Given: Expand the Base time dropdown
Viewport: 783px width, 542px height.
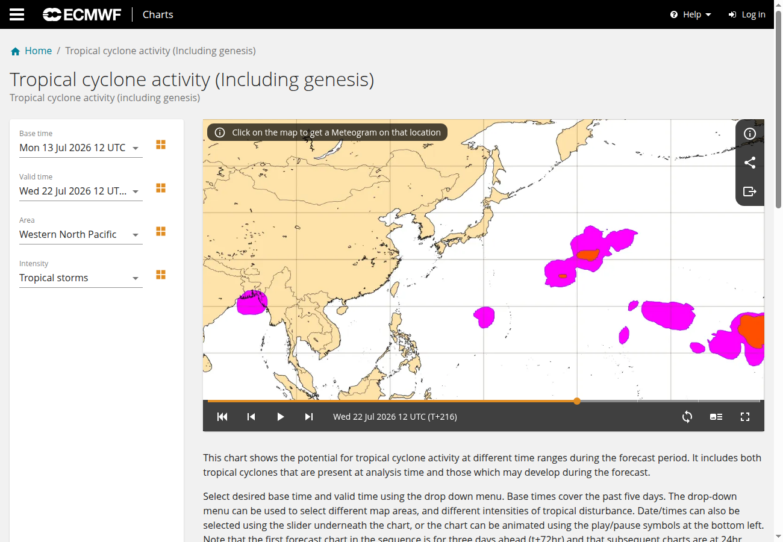Looking at the screenshot, I should 81,148.
